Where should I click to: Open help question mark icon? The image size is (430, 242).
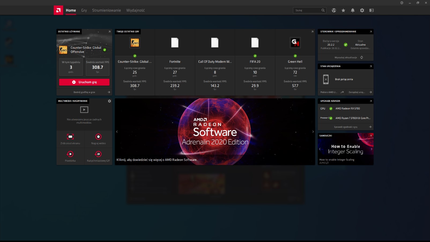point(402,3)
